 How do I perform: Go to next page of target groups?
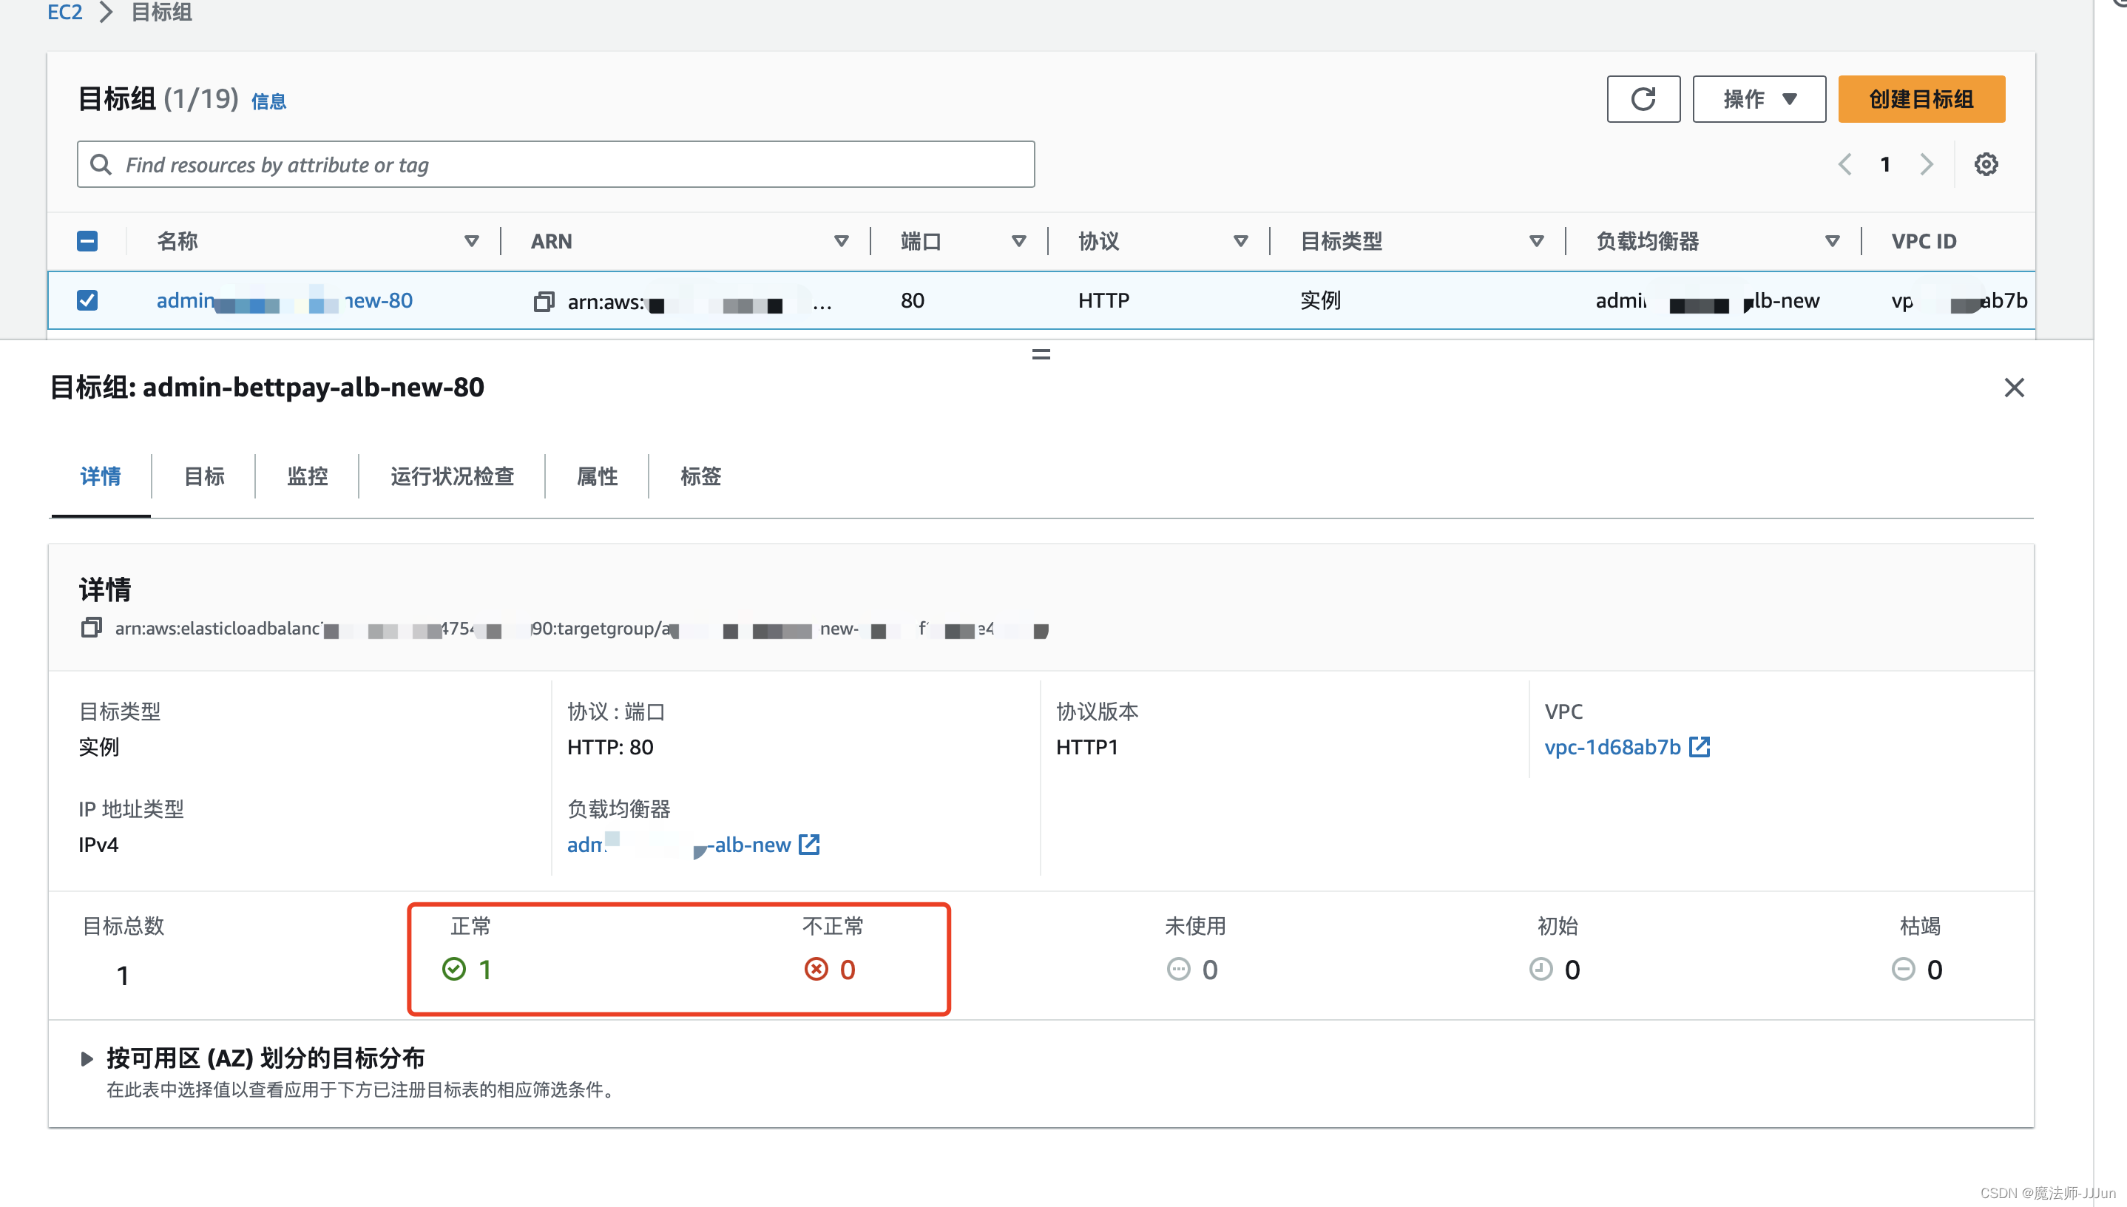tap(1927, 164)
